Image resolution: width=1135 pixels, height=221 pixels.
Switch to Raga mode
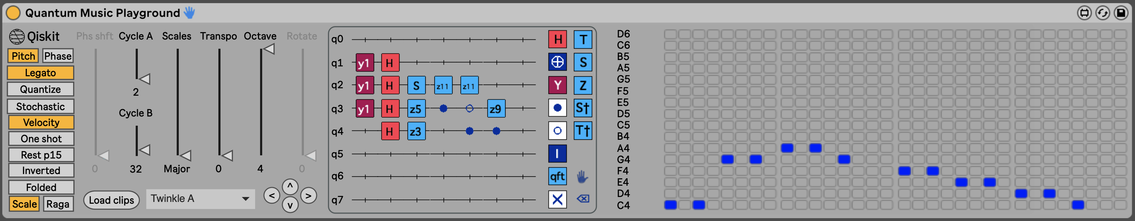[58, 204]
